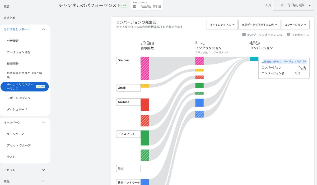Select the 検索ネットワーク channel label
Viewport: 317px width, 185px height.
pyautogui.click(x=128, y=182)
